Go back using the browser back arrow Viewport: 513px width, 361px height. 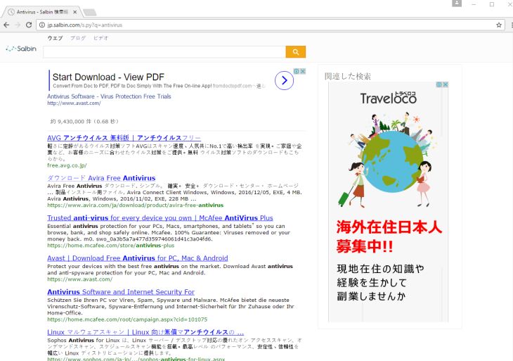pyautogui.click(x=6, y=25)
